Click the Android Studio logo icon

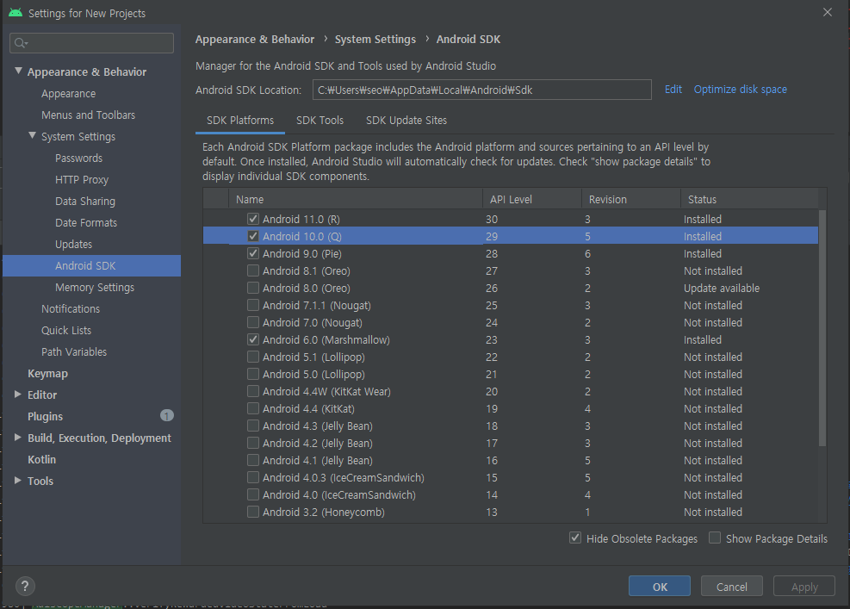16,12
